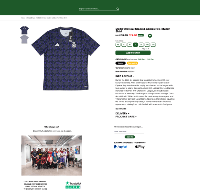
Task: Open the yellow Real Madrid tag
Action: 133,63
